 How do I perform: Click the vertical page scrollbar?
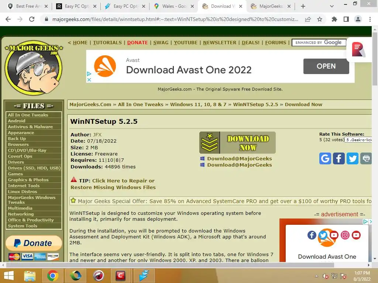pyautogui.click(x=375, y=59)
